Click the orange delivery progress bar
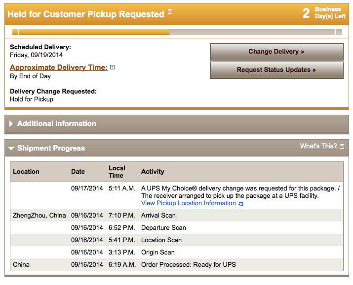Screen dimensions: 353x285 pos(91,32)
